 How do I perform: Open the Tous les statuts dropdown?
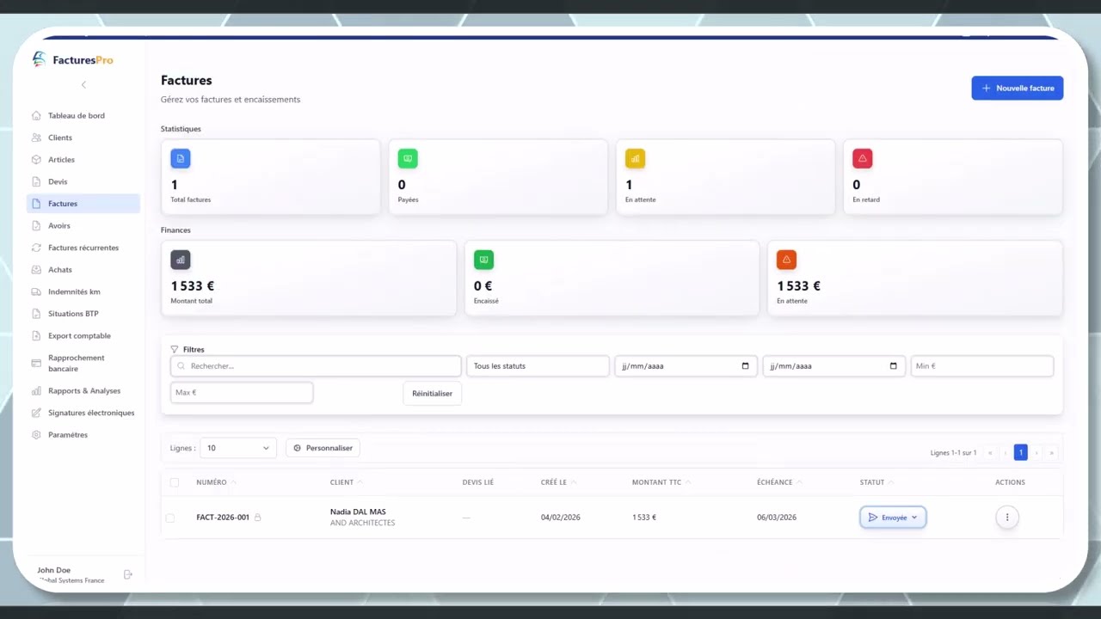538,366
